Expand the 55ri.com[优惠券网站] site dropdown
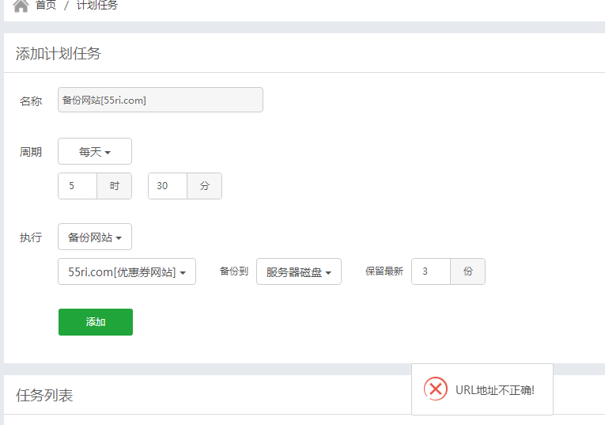The width and height of the screenshot is (605, 425). click(127, 271)
